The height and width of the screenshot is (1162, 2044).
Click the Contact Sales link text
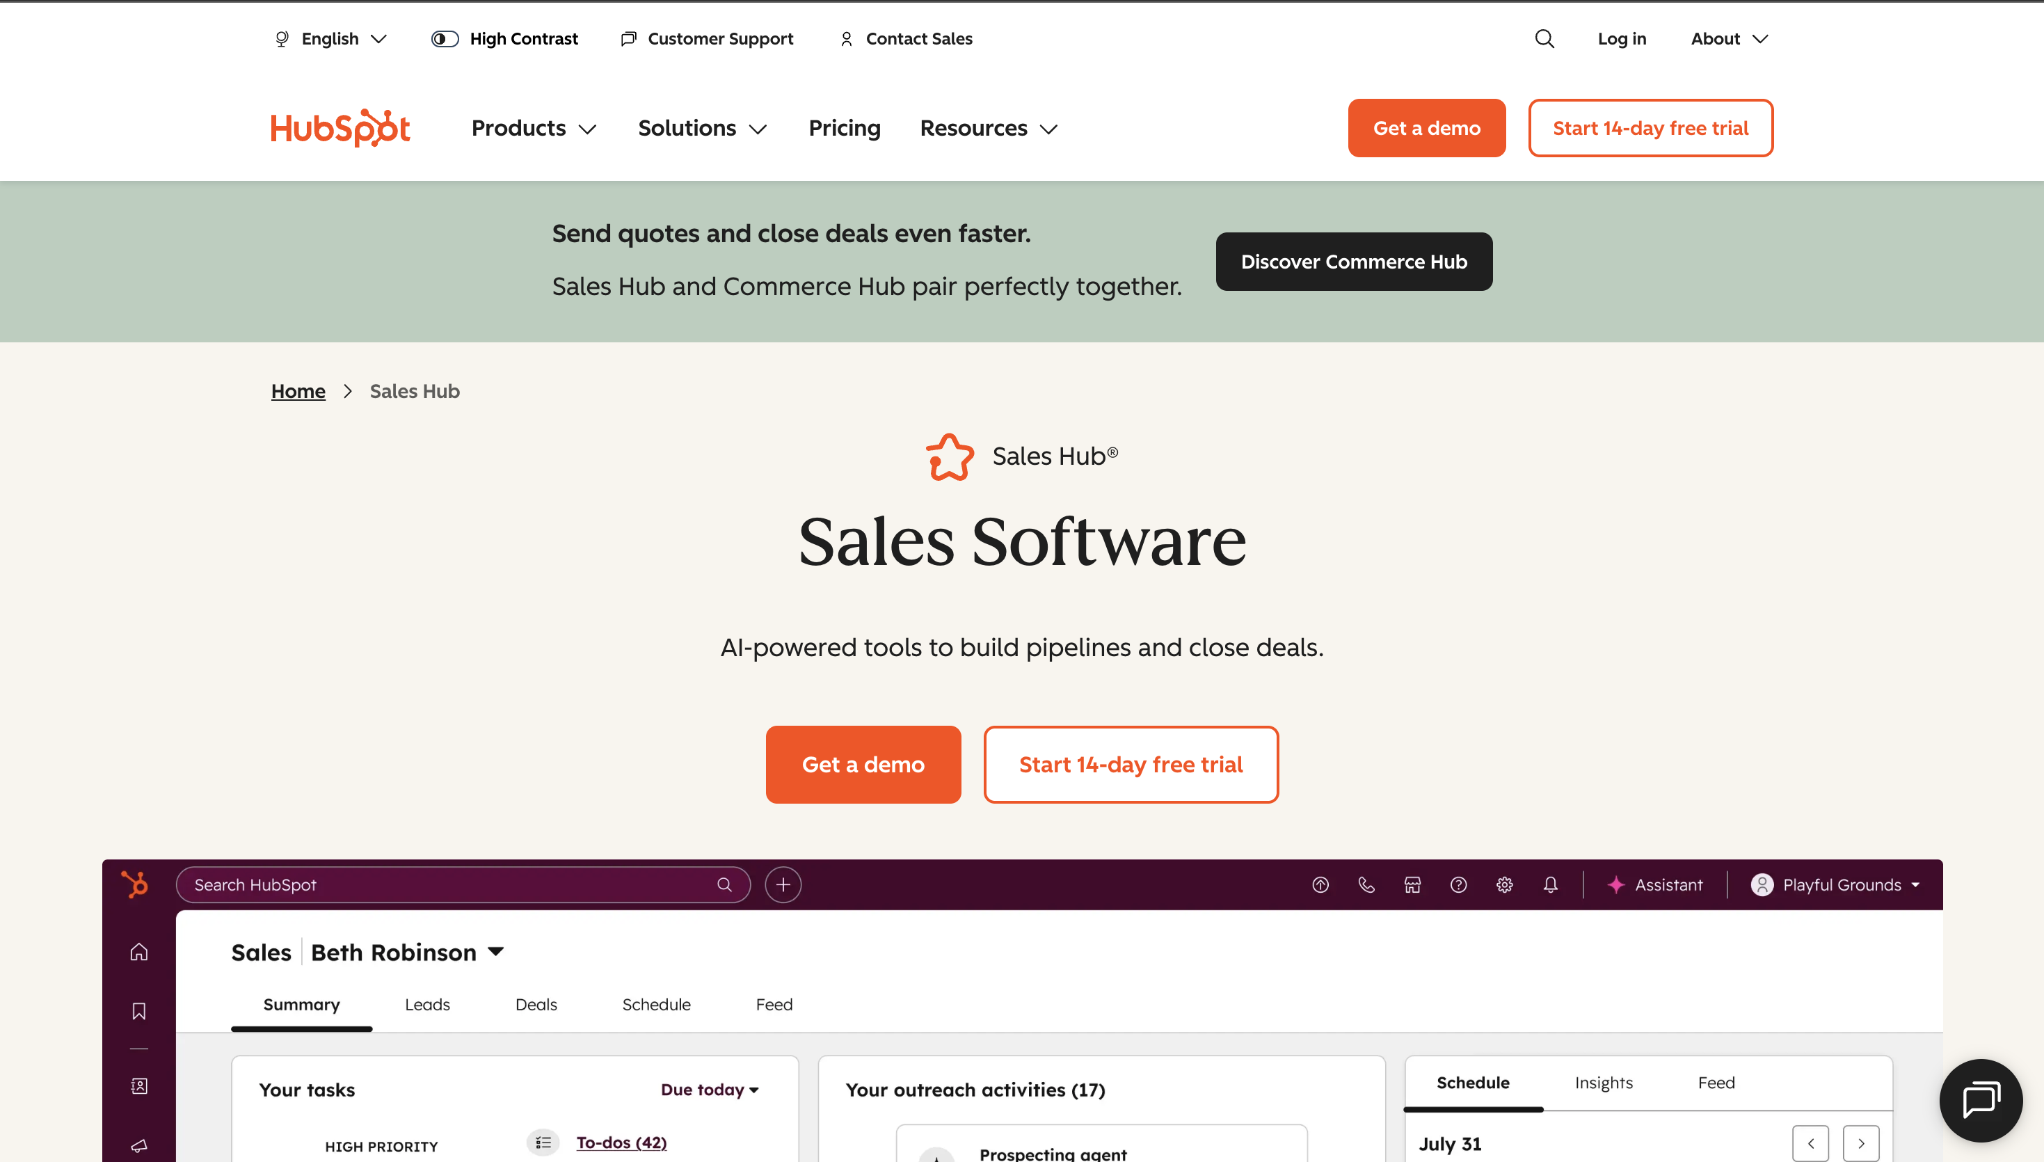[x=919, y=38]
